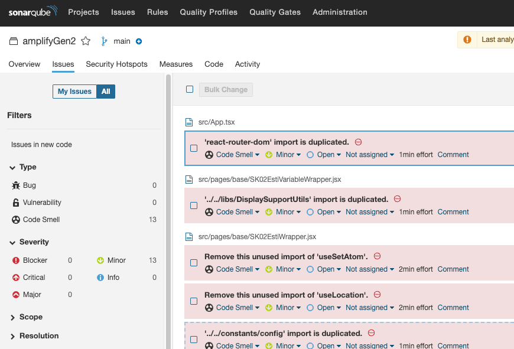The width and height of the screenshot is (514, 349).
Task: Open Quality Gates in top navigation
Action: pos(275,12)
